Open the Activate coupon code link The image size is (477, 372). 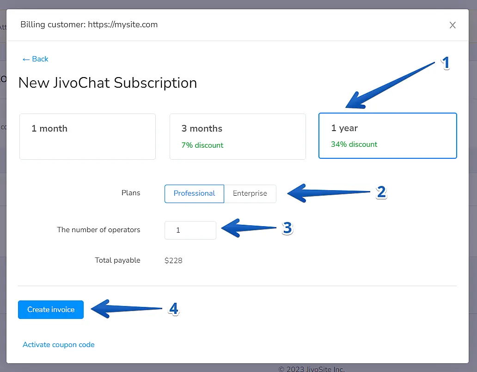click(x=59, y=345)
